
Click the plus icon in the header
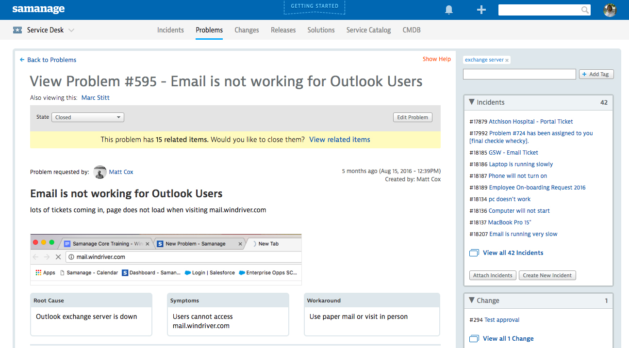click(481, 10)
